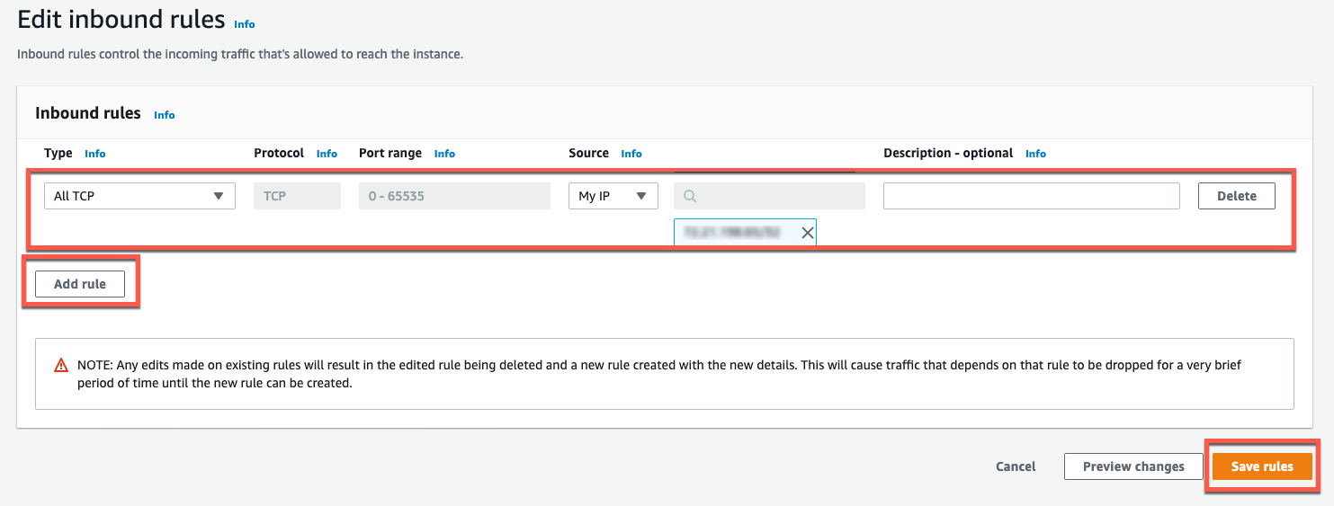Save the inbound rules
This screenshot has height=506, width=1334.
tap(1261, 466)
